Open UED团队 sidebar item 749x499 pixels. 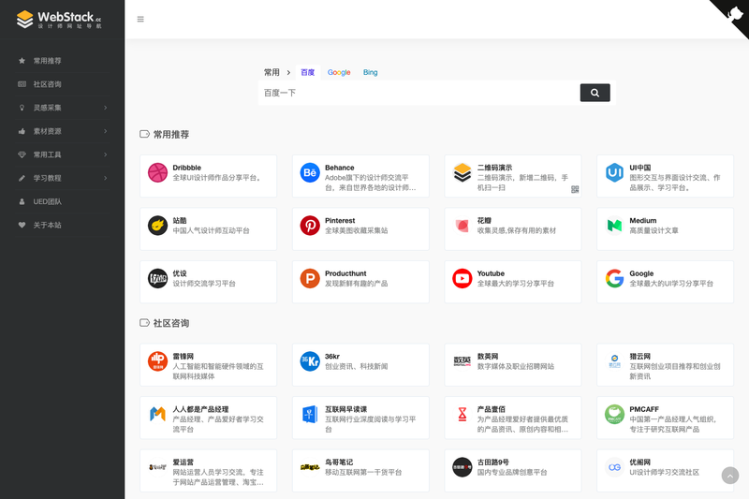(48, 201)
